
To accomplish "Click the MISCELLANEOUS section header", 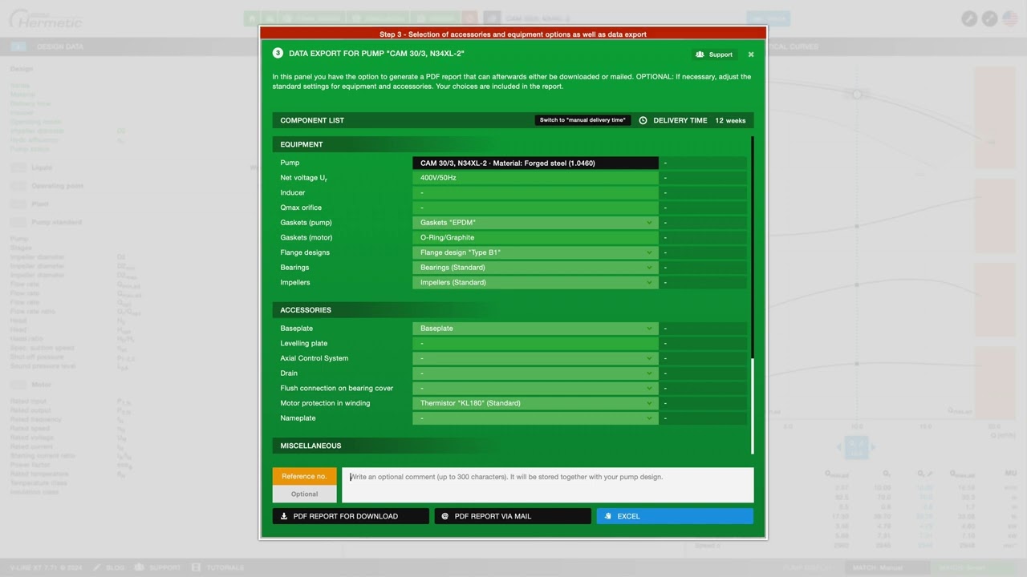I will click(311, 446).
